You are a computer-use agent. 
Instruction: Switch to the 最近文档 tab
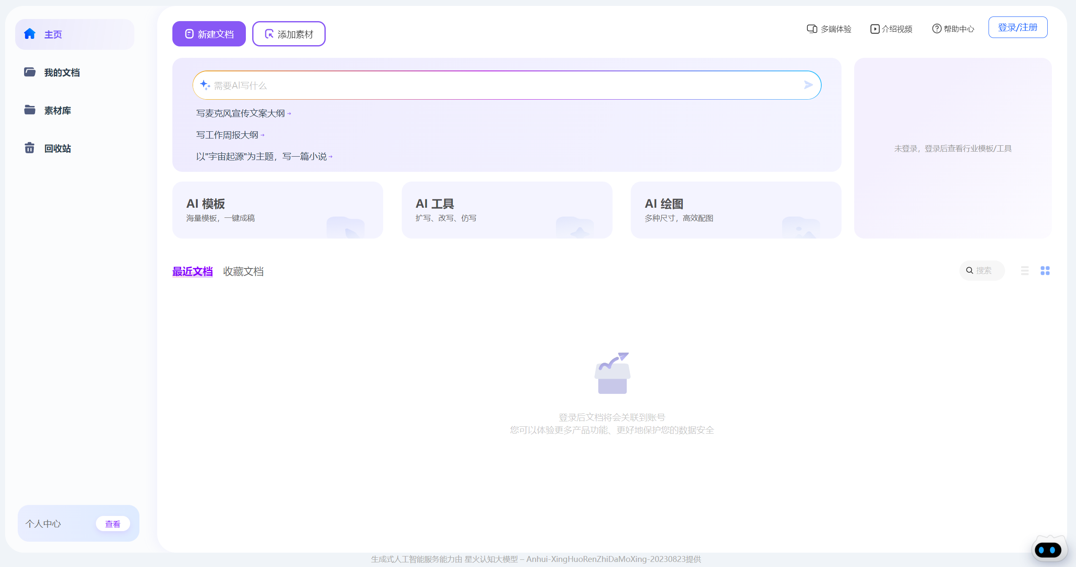(192, 271)
